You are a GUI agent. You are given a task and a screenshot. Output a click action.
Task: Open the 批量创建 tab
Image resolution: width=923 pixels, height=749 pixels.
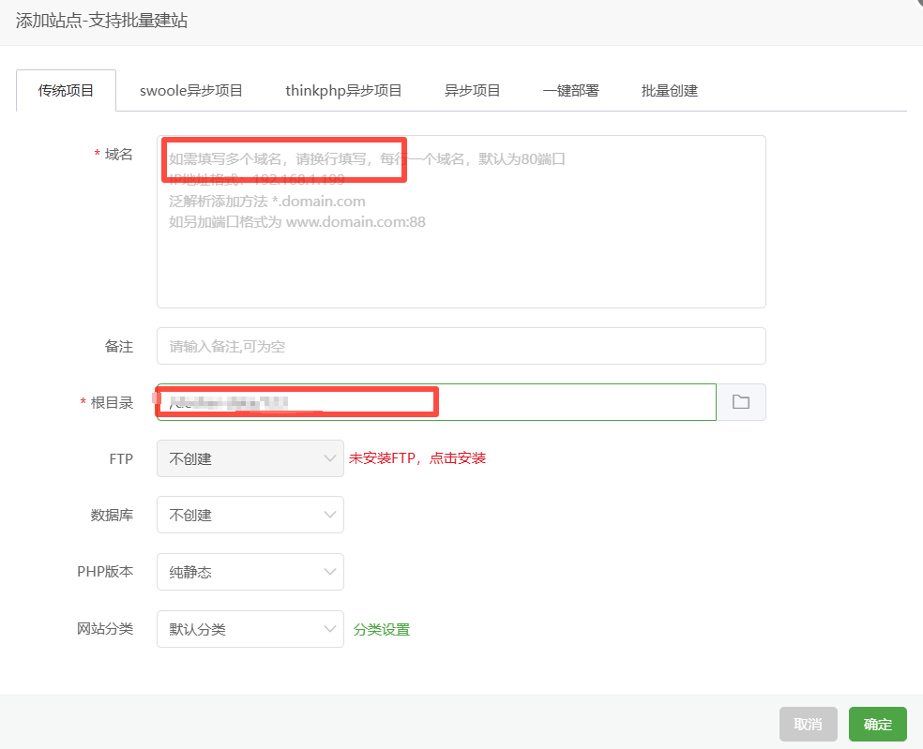[x=669, y=91]
